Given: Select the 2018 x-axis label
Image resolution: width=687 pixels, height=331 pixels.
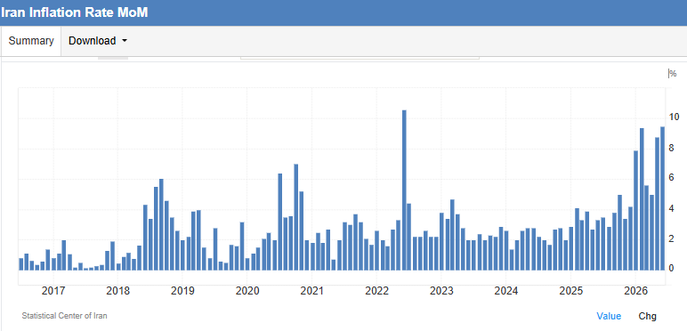Looking at the screenshot, I should [x=117, y=291].
